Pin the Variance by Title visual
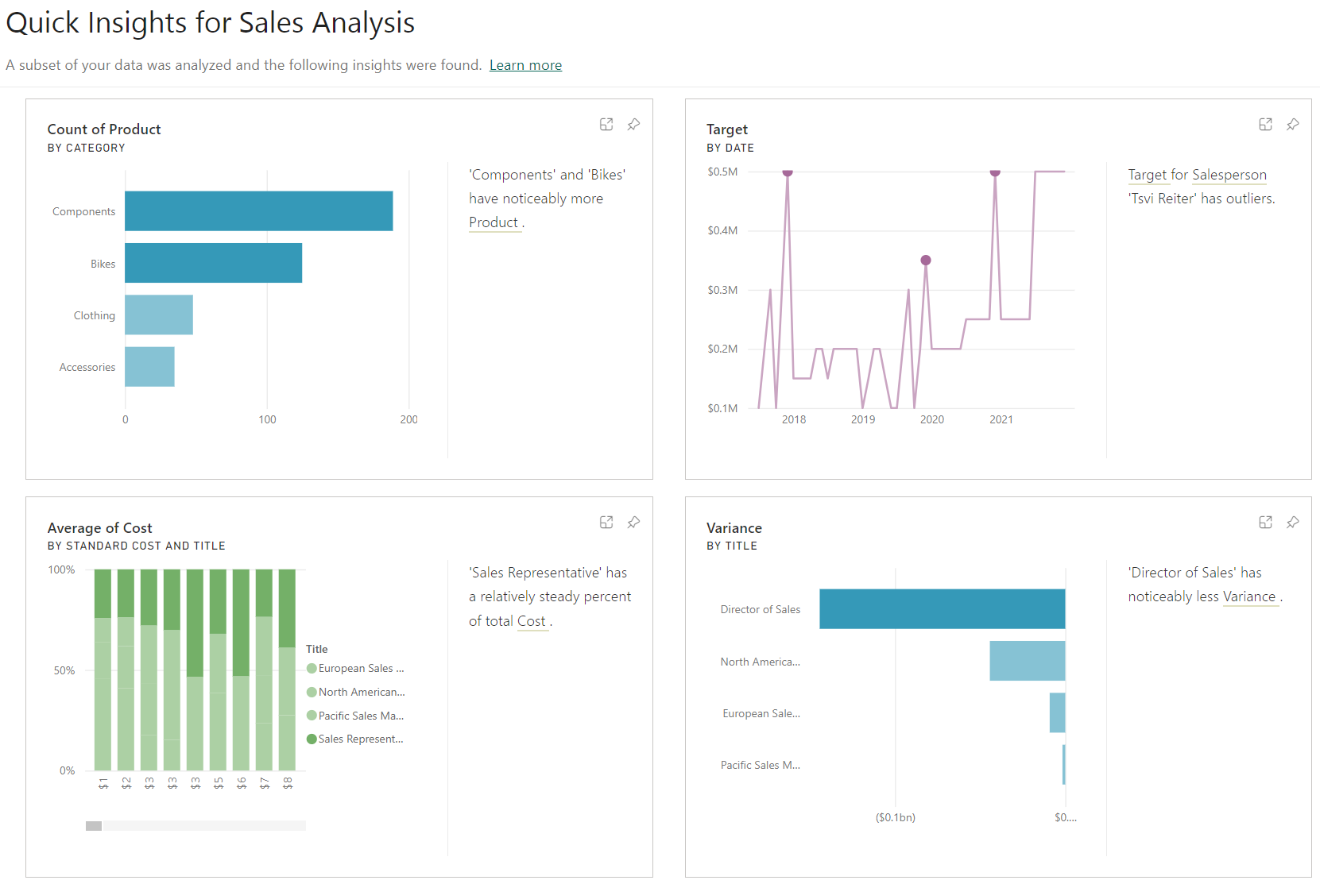The height and width of the screenshot is (884, 1320). pos(1293,523)
